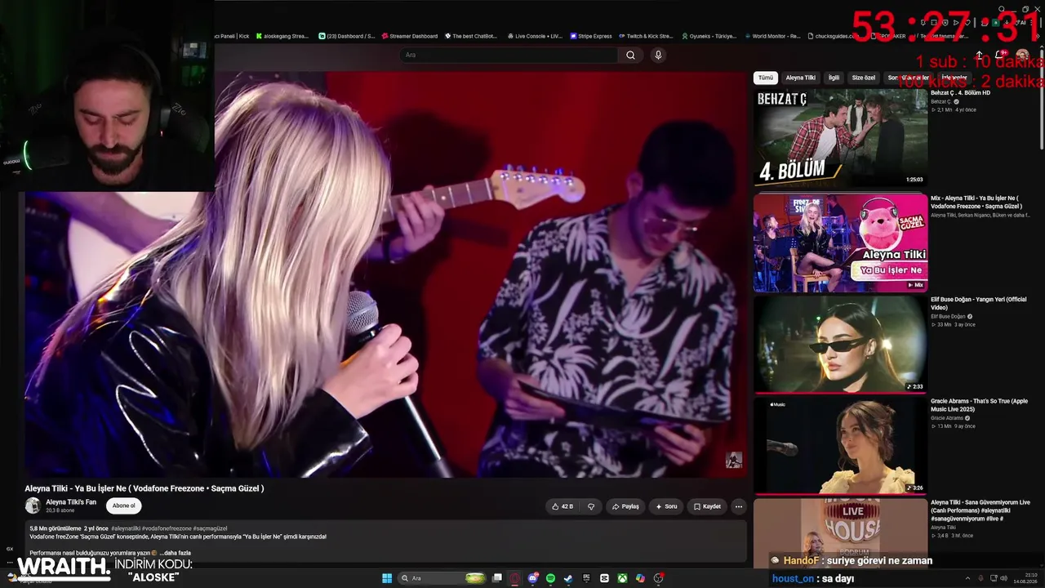Viewport: 1045px width, 588px height.
Task: Open Steam from the taskbar
Action: coord(568,578)
